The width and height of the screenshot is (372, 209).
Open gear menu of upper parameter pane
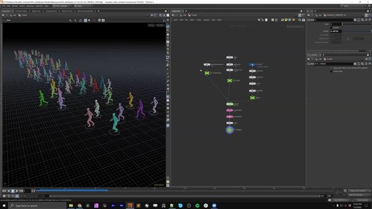pos(355,20)
